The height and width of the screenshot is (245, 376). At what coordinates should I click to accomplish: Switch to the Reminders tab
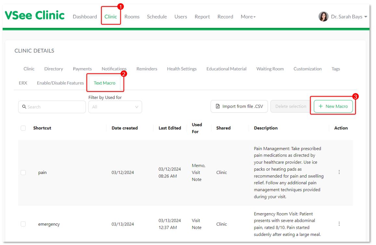click(147, 69)
